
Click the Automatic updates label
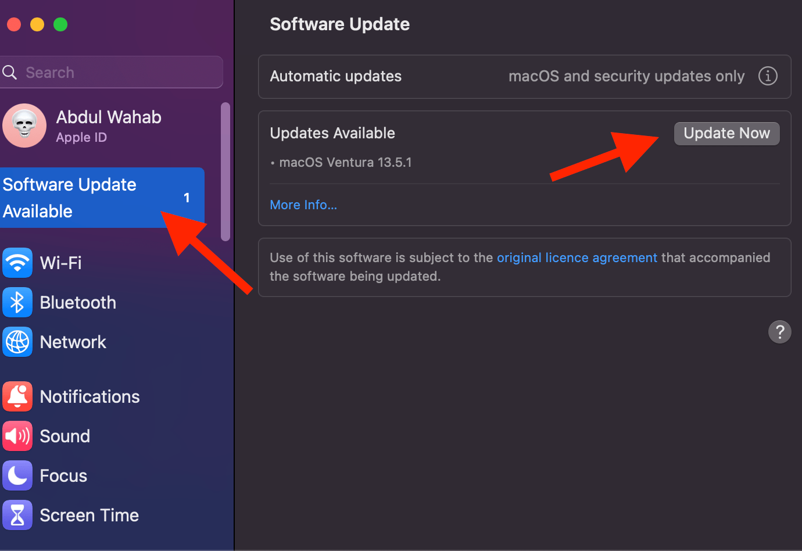[x=336, y=76]
